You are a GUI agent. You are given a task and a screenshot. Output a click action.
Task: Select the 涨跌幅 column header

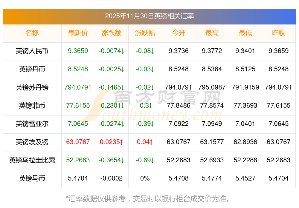(145, 33)
